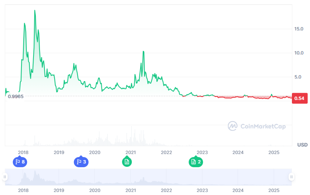310x195 pixels.
Task: Grab the left range selector handle
Action: 5,177
